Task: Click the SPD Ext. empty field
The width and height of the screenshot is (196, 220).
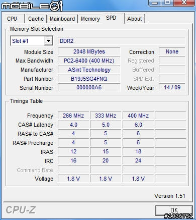Action: [172, 79]
